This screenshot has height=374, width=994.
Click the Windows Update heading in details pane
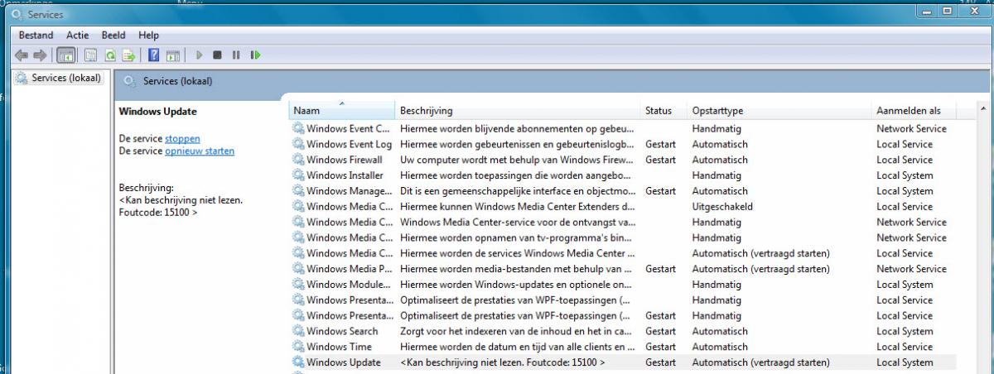click(158, 112)
